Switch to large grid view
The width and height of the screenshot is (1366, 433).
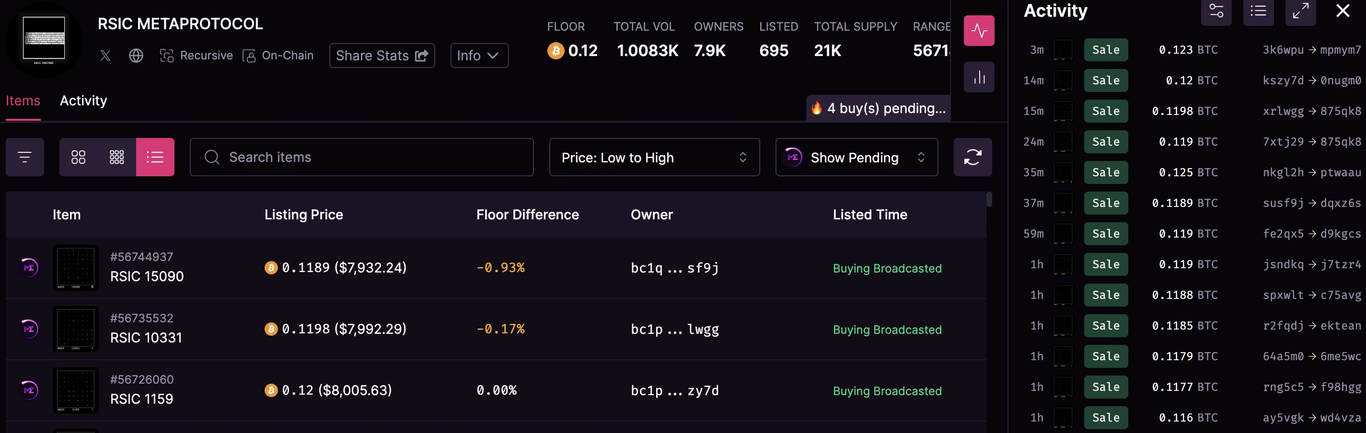[x=79, y=157]
